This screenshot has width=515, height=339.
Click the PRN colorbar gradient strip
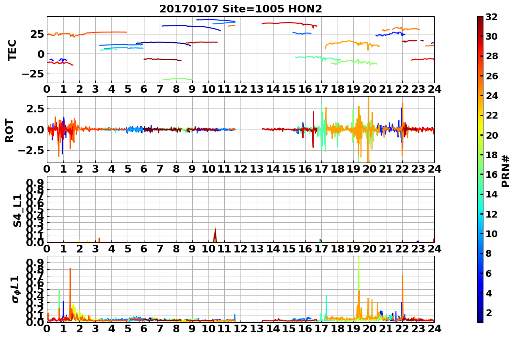480,169
